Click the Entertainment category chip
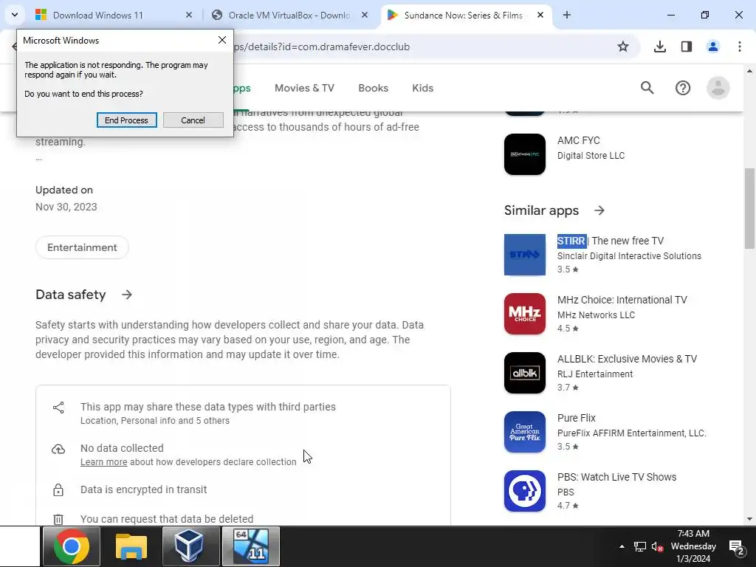 (82, 247)
